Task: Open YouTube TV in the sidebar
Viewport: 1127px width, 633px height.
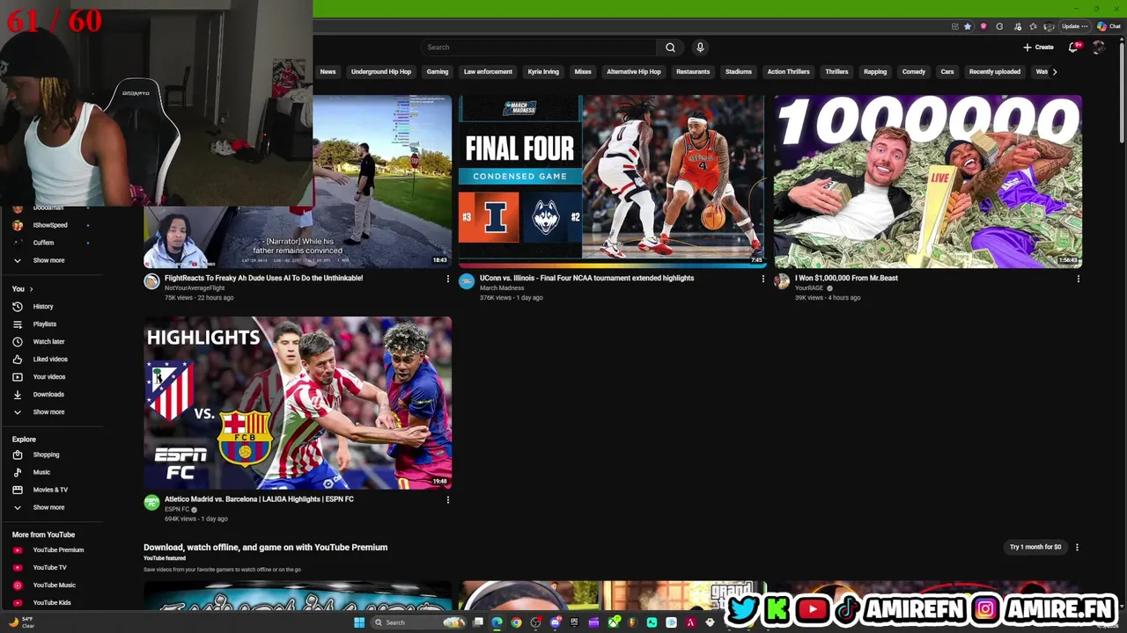Action: pyautogui.click(x=49, y=567)
